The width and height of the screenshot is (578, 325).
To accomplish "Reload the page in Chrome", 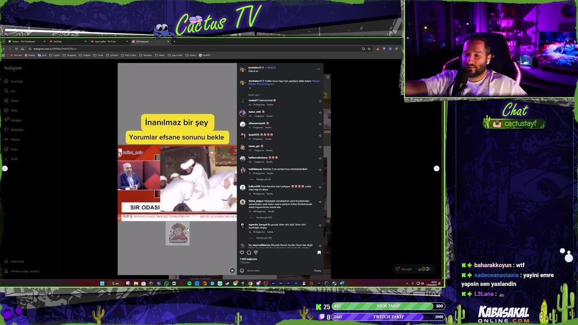I will 16,49.
